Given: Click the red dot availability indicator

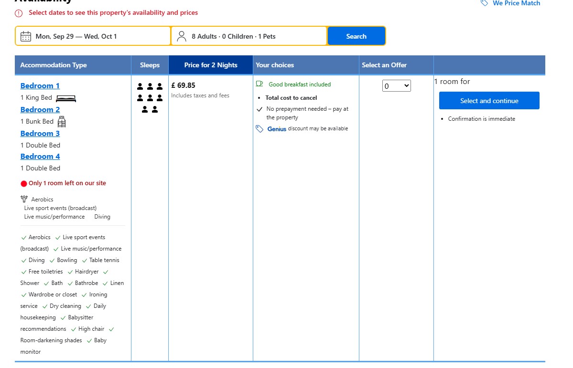Looking at the screenshot, I should point(24,184).
